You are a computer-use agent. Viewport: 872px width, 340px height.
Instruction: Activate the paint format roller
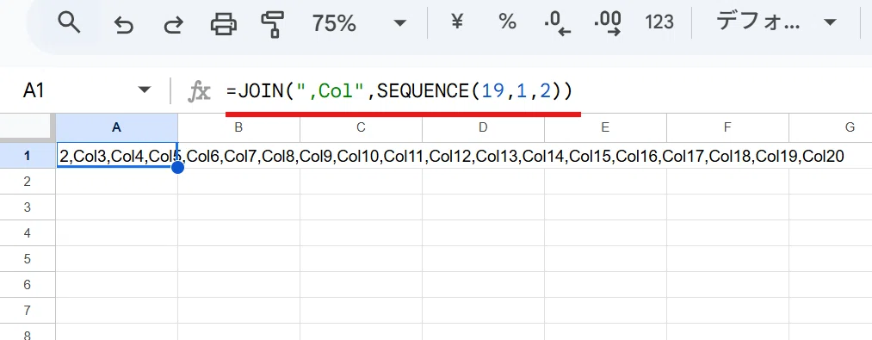[x=273, y=23]
